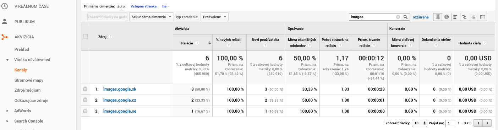Switch to the data table view icon

[438, 17]
